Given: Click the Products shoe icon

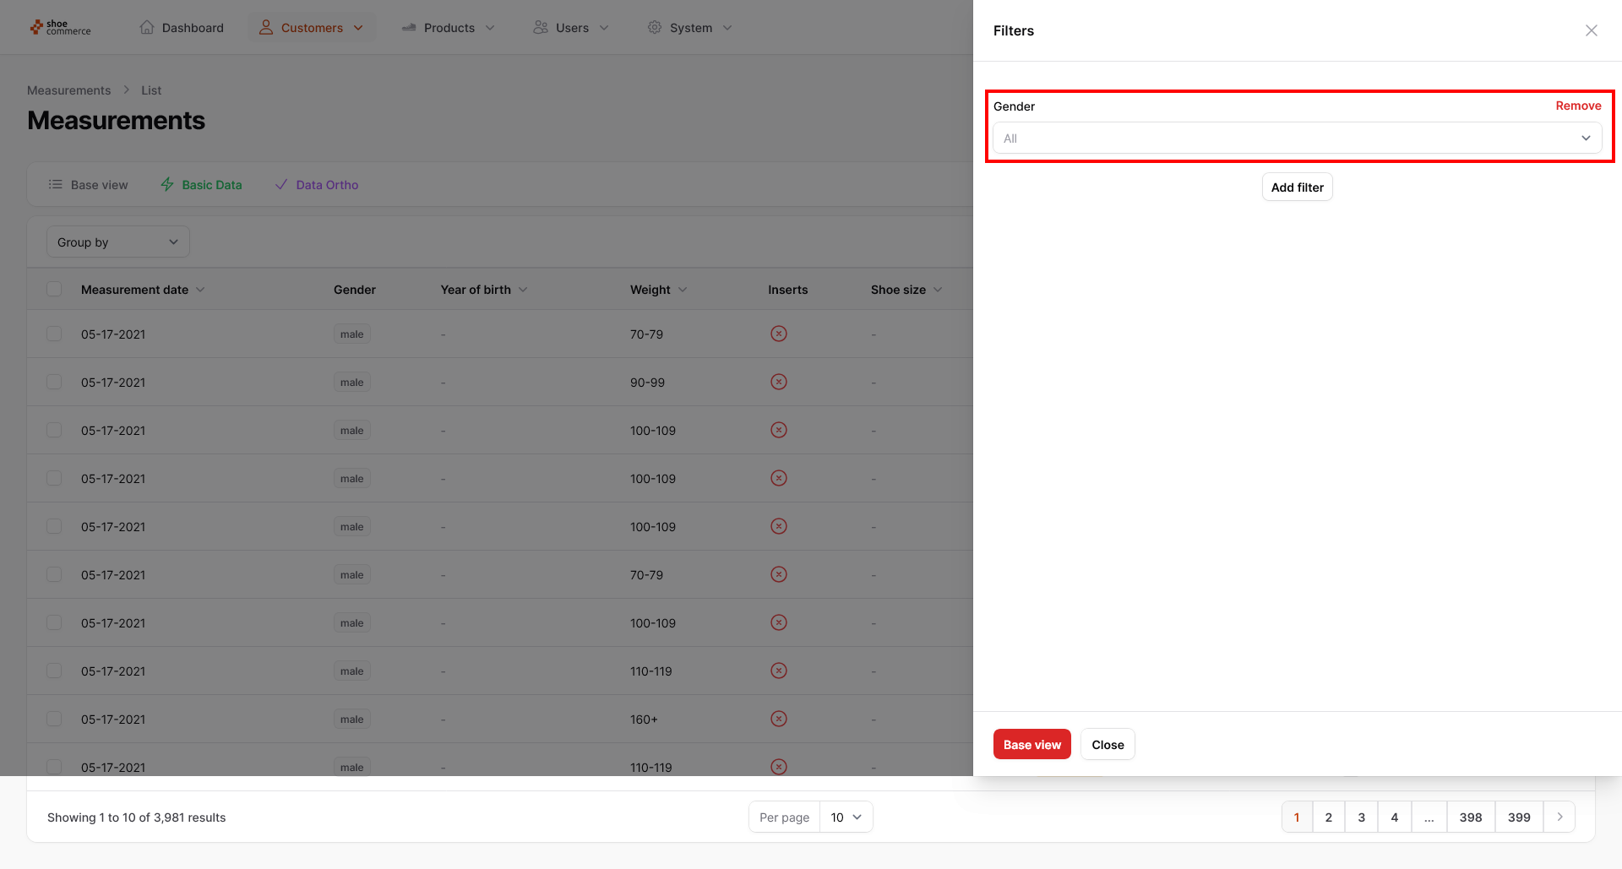Looking at the screenshot, I should pos(409,28).
